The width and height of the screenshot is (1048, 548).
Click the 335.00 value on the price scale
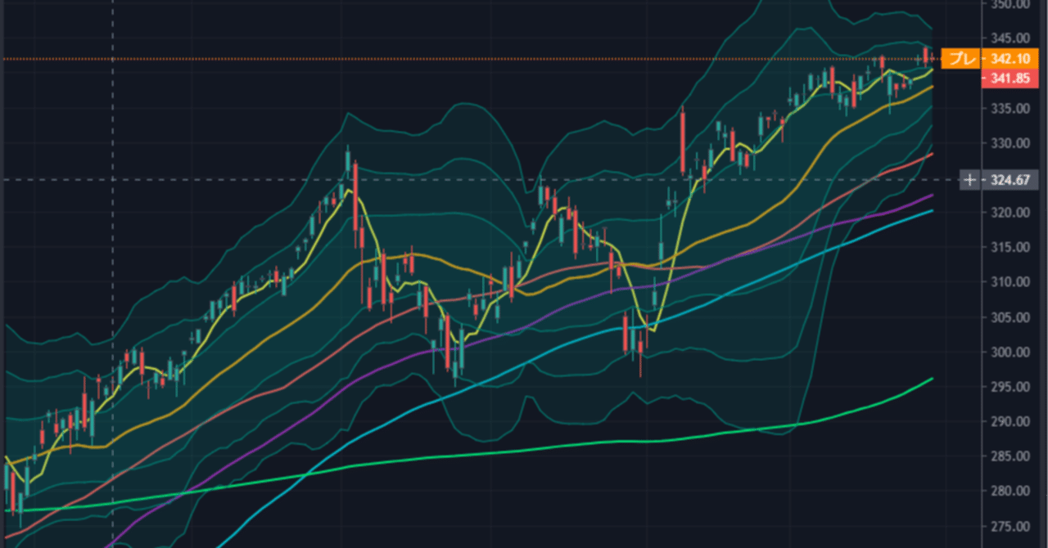point(1009,108)
